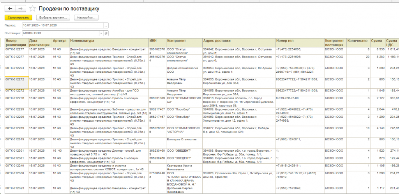Open the Настройки... report settings
This screenshot has height=194, width=399.
(86, 17)
